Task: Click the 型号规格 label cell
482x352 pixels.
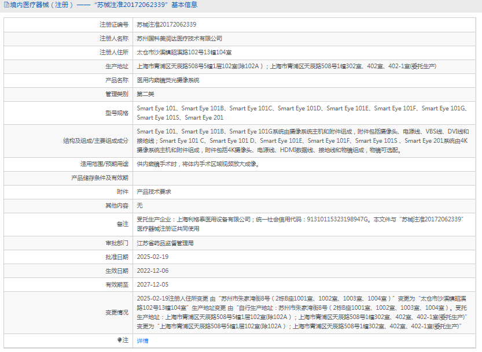Action: coord(68,113)
